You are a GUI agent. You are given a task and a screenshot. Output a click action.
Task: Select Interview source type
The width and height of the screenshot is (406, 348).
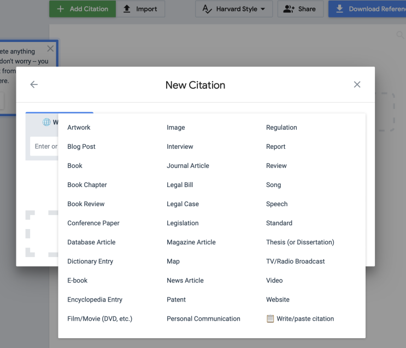point(180,147)
